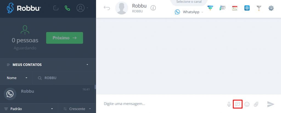
Task: Open the emoji smiley picker
Action: click(x=247, y=104)
